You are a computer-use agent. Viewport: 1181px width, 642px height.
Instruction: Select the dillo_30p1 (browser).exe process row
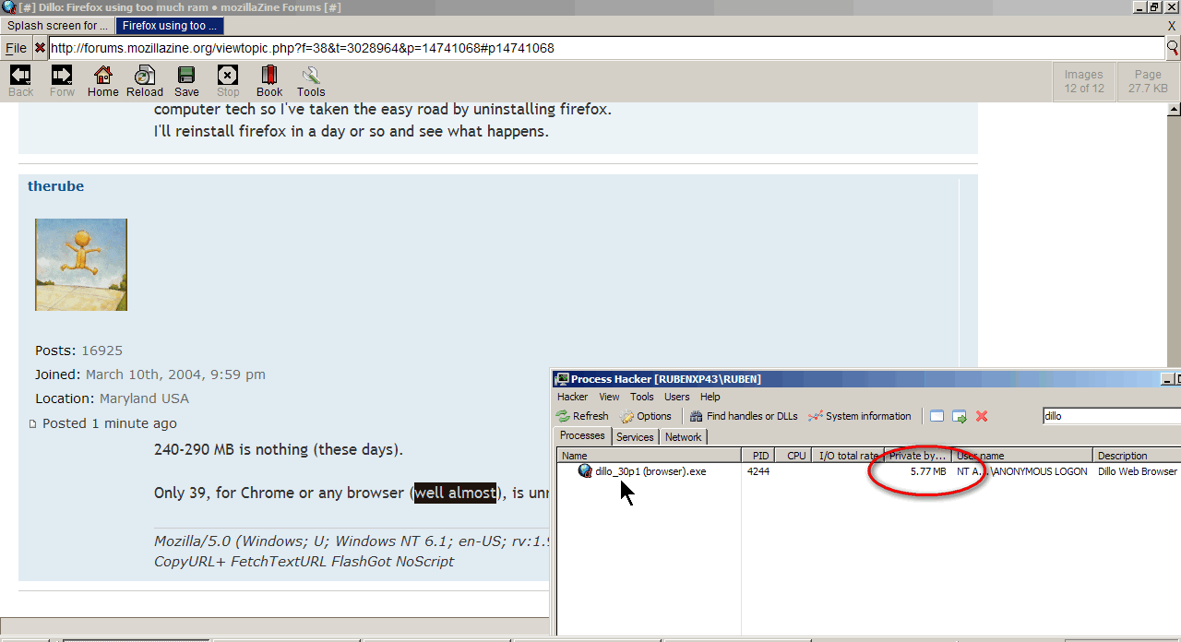[869, 471]
